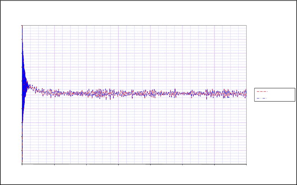Click the third x-axis tick mark after the origin
297x185 pixels.
pyautogui.click(x=119, y=164)
